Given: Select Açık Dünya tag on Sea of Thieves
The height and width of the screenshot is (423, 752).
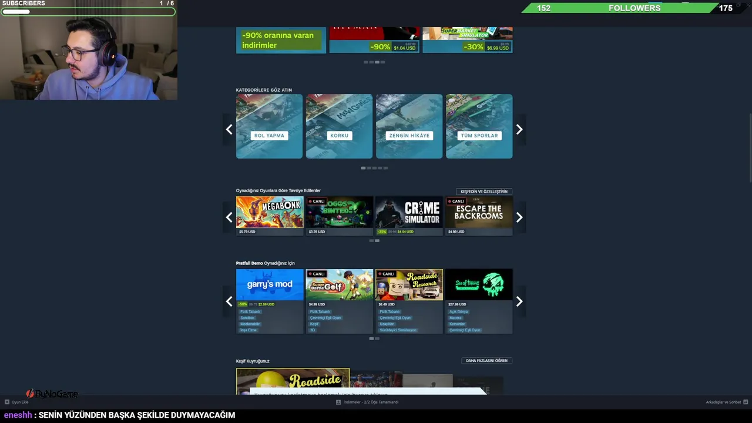Looking at the screenshot, I should pos(458,311).
